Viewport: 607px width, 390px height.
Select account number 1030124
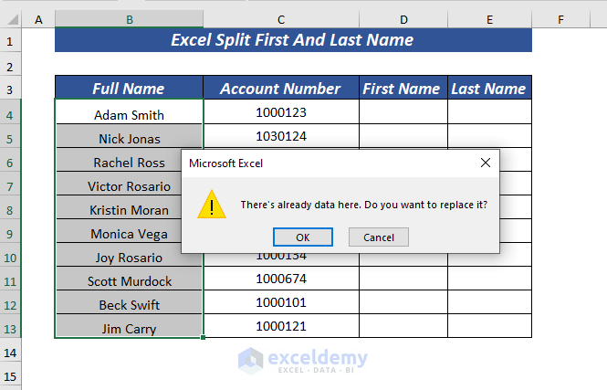coord(281,136)
